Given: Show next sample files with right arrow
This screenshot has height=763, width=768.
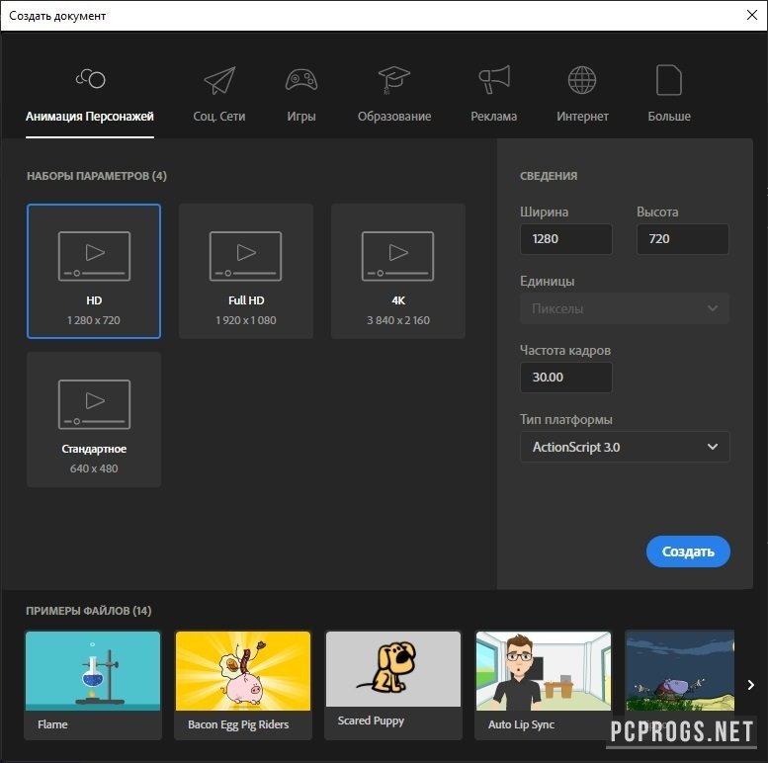Looking at the screenshot, I should tap(750, 685).
